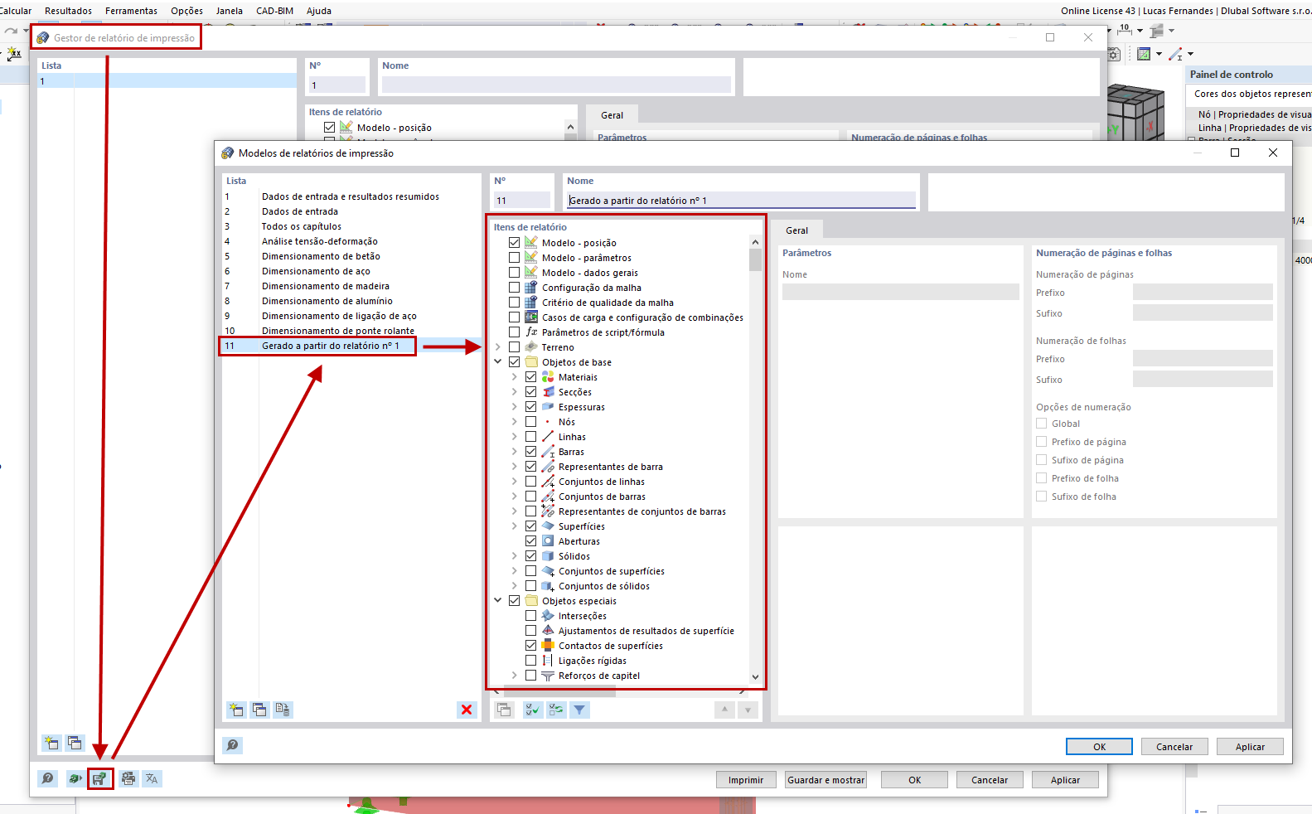
Task: Click Aplicar in Modelos de relatórios dialog
Action: pos(1250,747)
